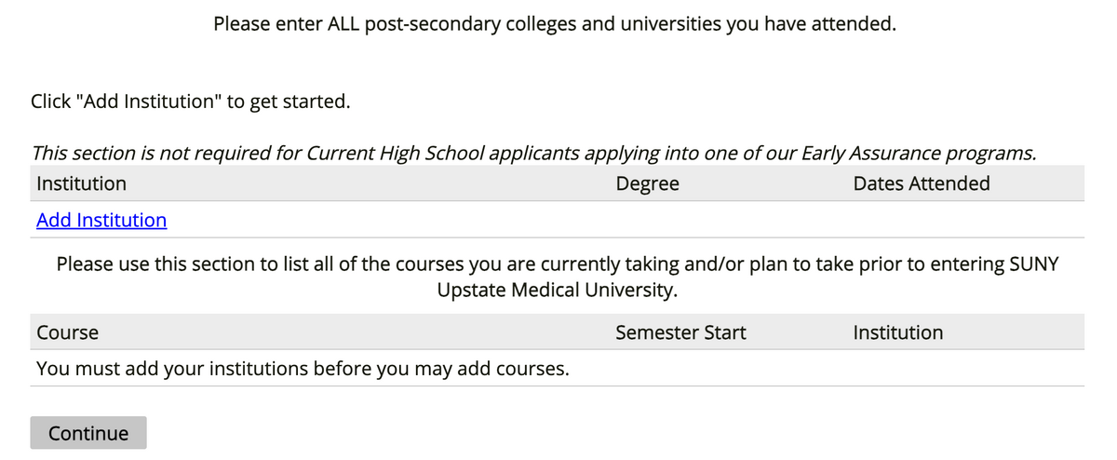This screenshot has height=460, width=1117.
Task: Click the Course column header
Action: point(67,332)
